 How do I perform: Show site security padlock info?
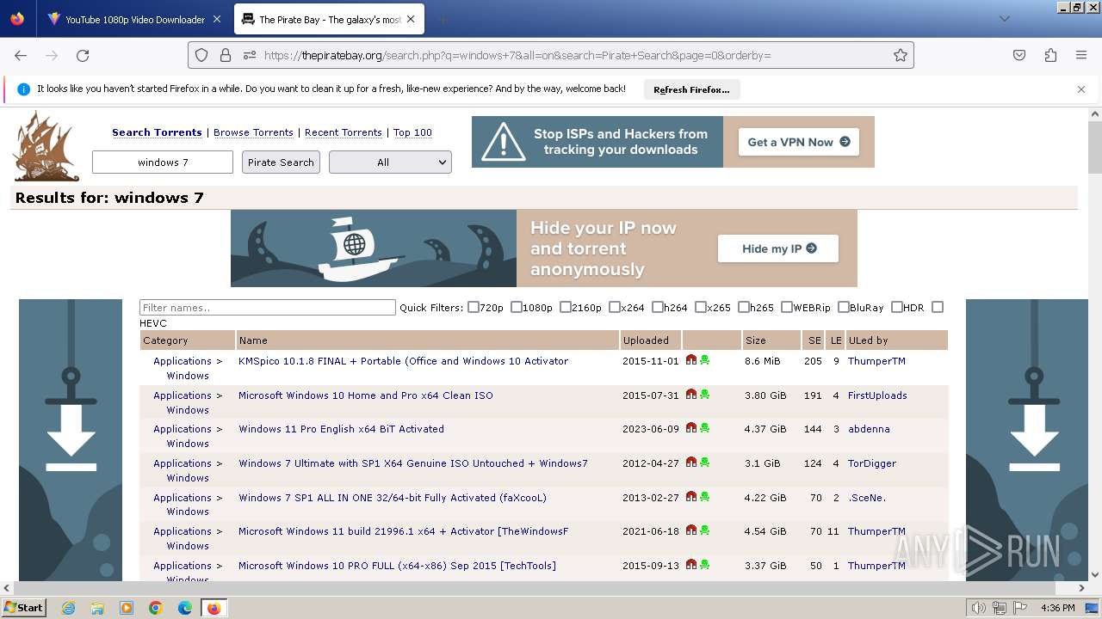pyautogui.click(x=226, y=55)
